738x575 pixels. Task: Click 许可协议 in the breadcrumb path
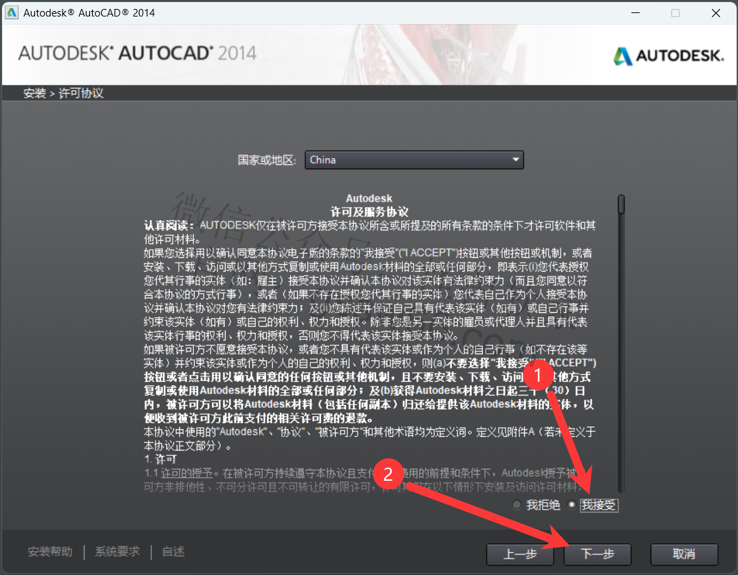81,93
